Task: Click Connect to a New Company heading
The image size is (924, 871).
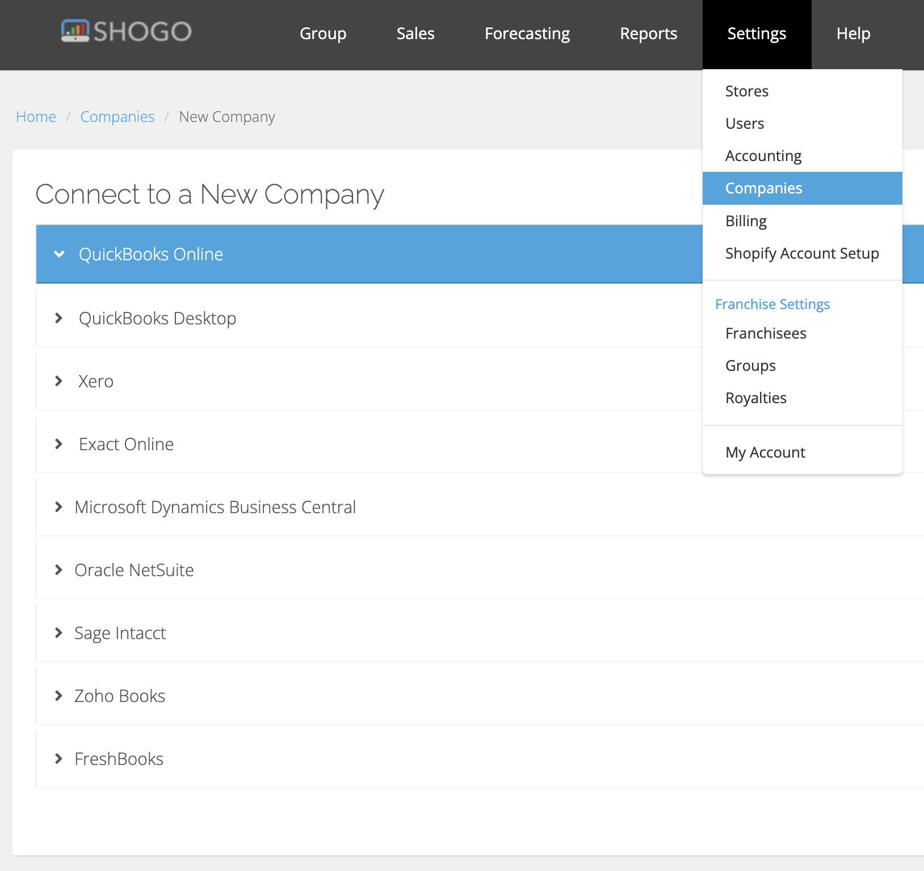Action: click(x=210, y=195)
